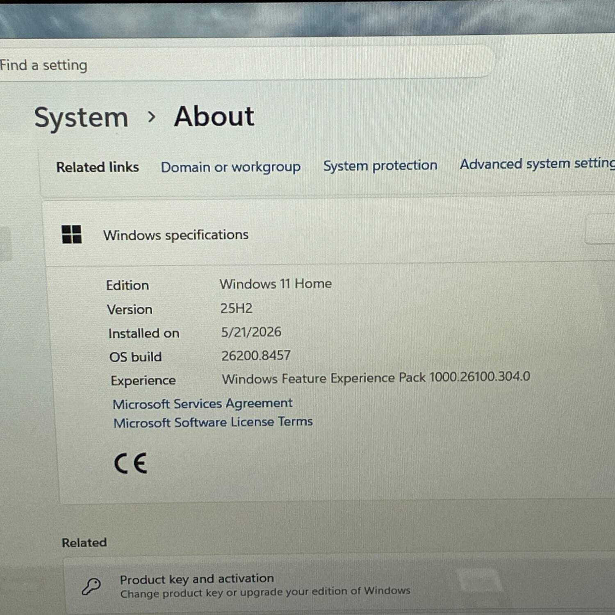
Task: Click the Installed on label
Action: [x=144, y=333]
